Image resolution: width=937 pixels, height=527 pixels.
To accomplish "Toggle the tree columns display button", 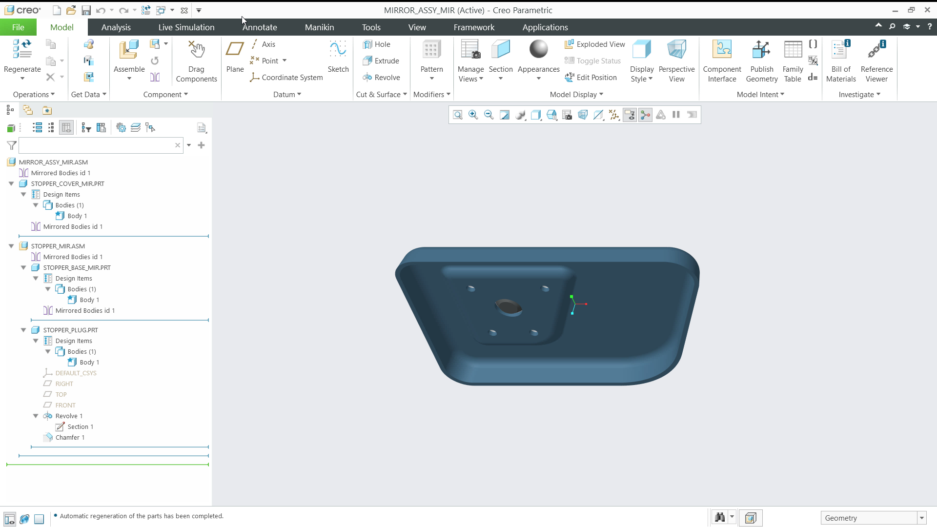I will 66,128.
